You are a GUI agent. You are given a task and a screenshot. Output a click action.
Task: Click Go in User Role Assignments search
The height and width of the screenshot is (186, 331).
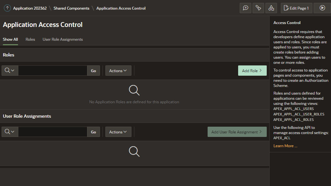(x=94, y=132)
